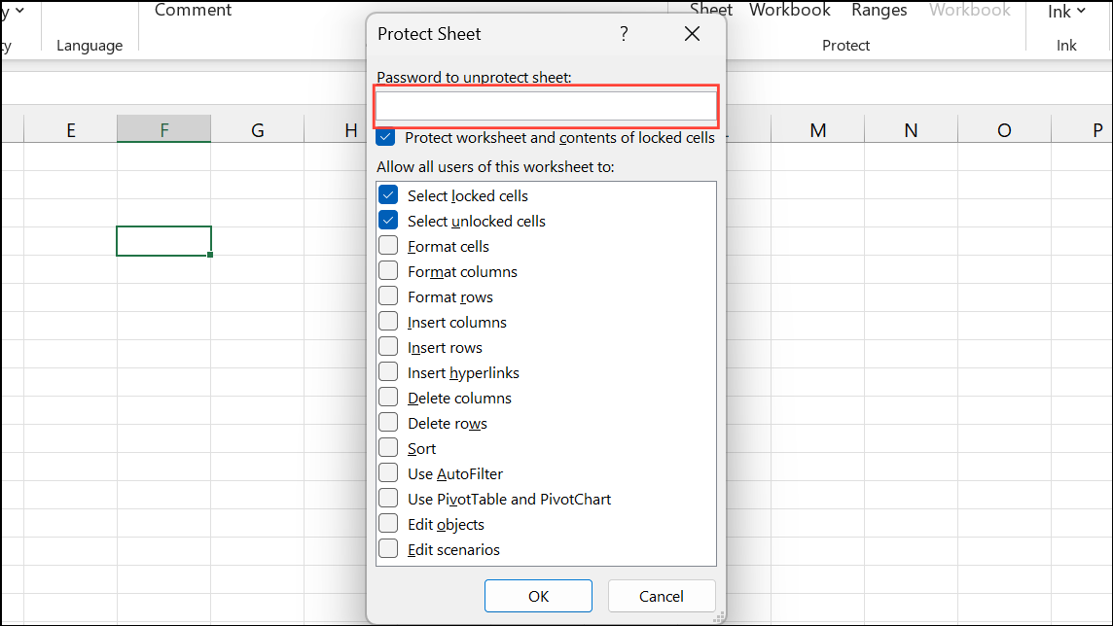
Task: Tick the Insert rows checkbox
Action: point(388,347)
